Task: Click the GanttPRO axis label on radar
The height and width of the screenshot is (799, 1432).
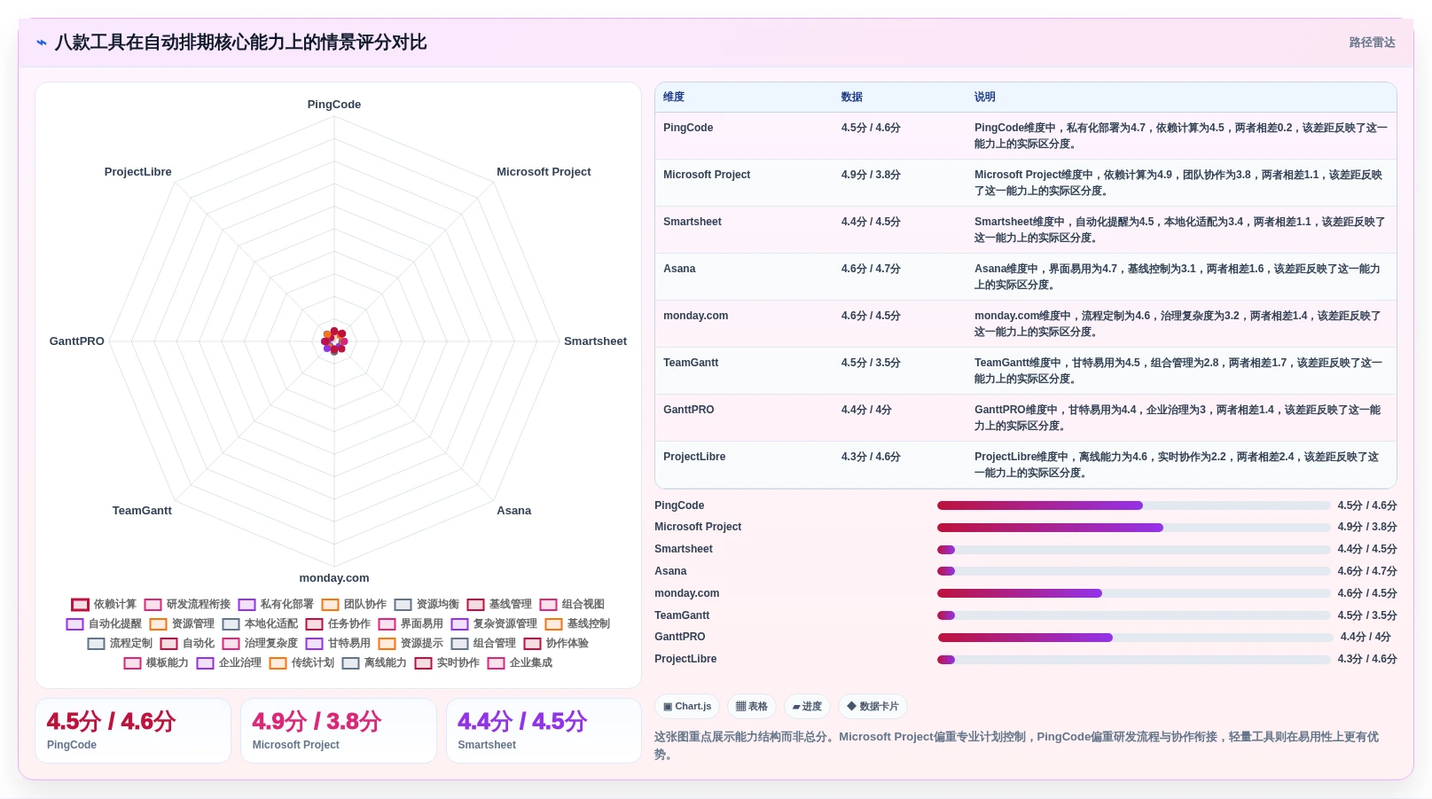Action: click(77, 341)
